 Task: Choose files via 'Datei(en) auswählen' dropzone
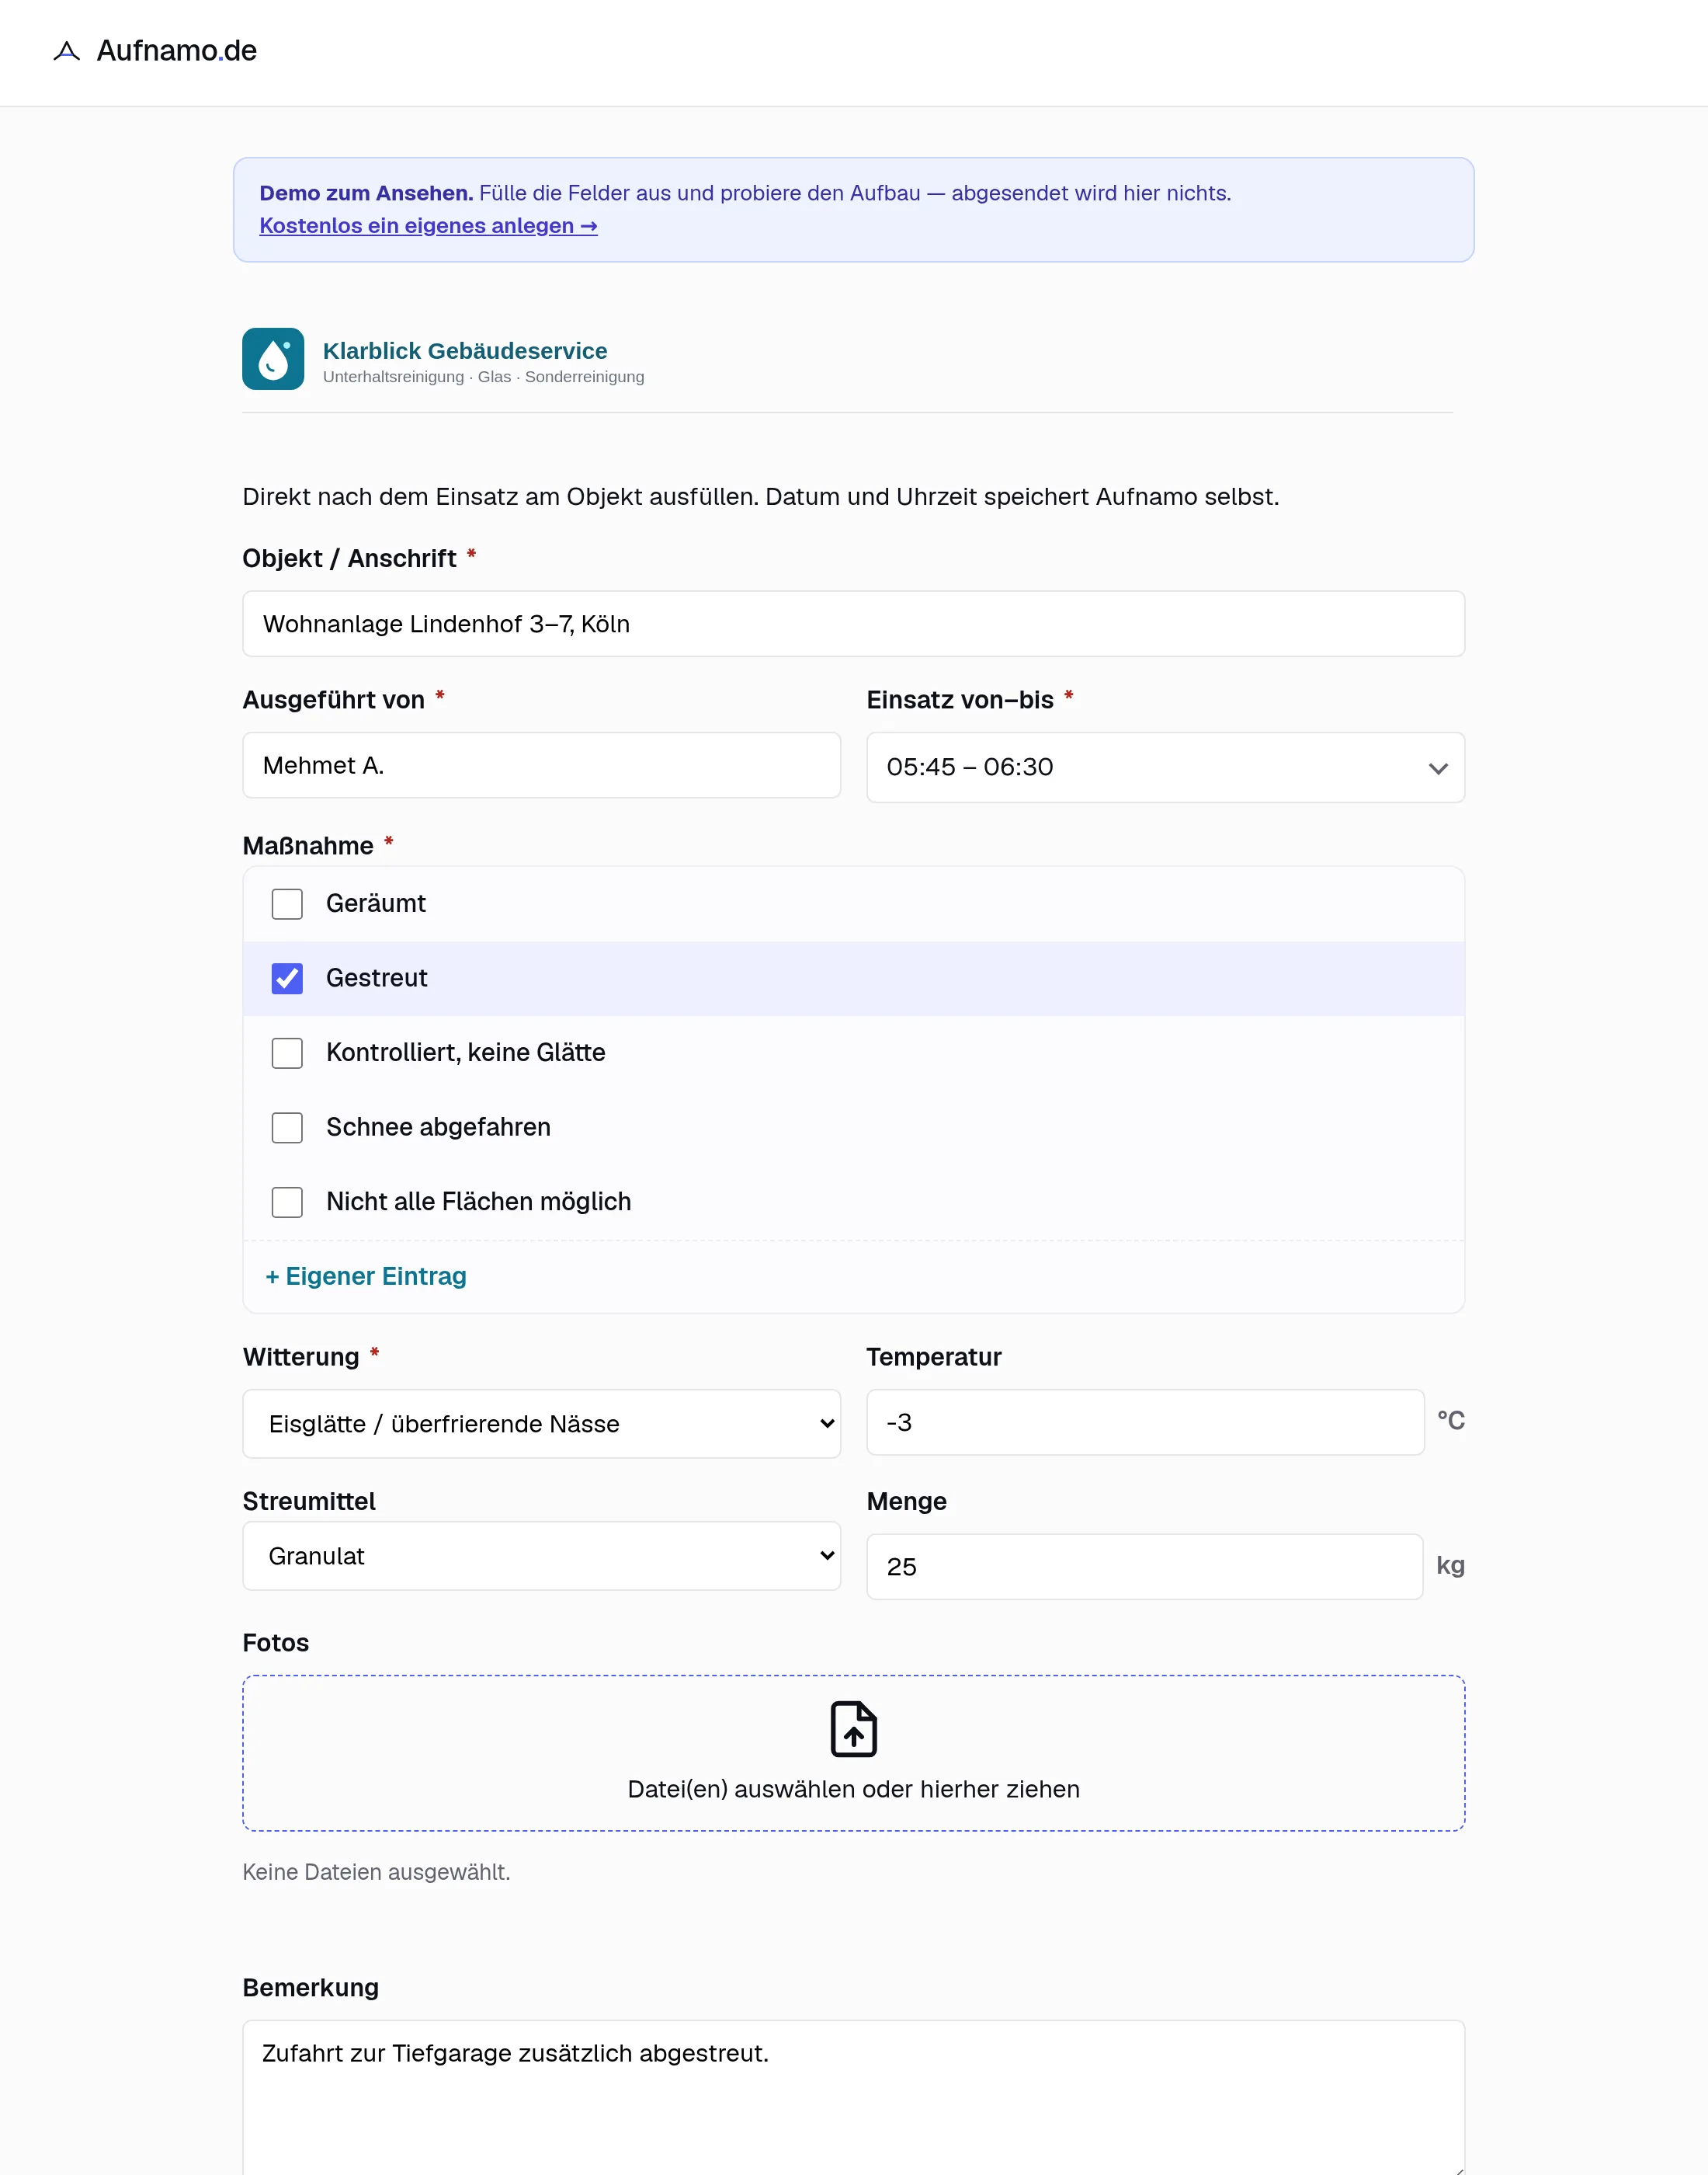coord(853,1752)
